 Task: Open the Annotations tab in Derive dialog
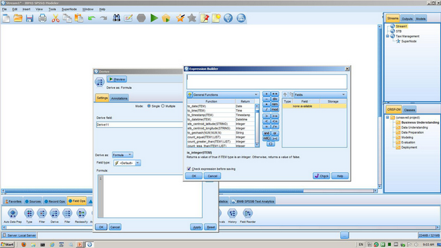pos(119,98)
